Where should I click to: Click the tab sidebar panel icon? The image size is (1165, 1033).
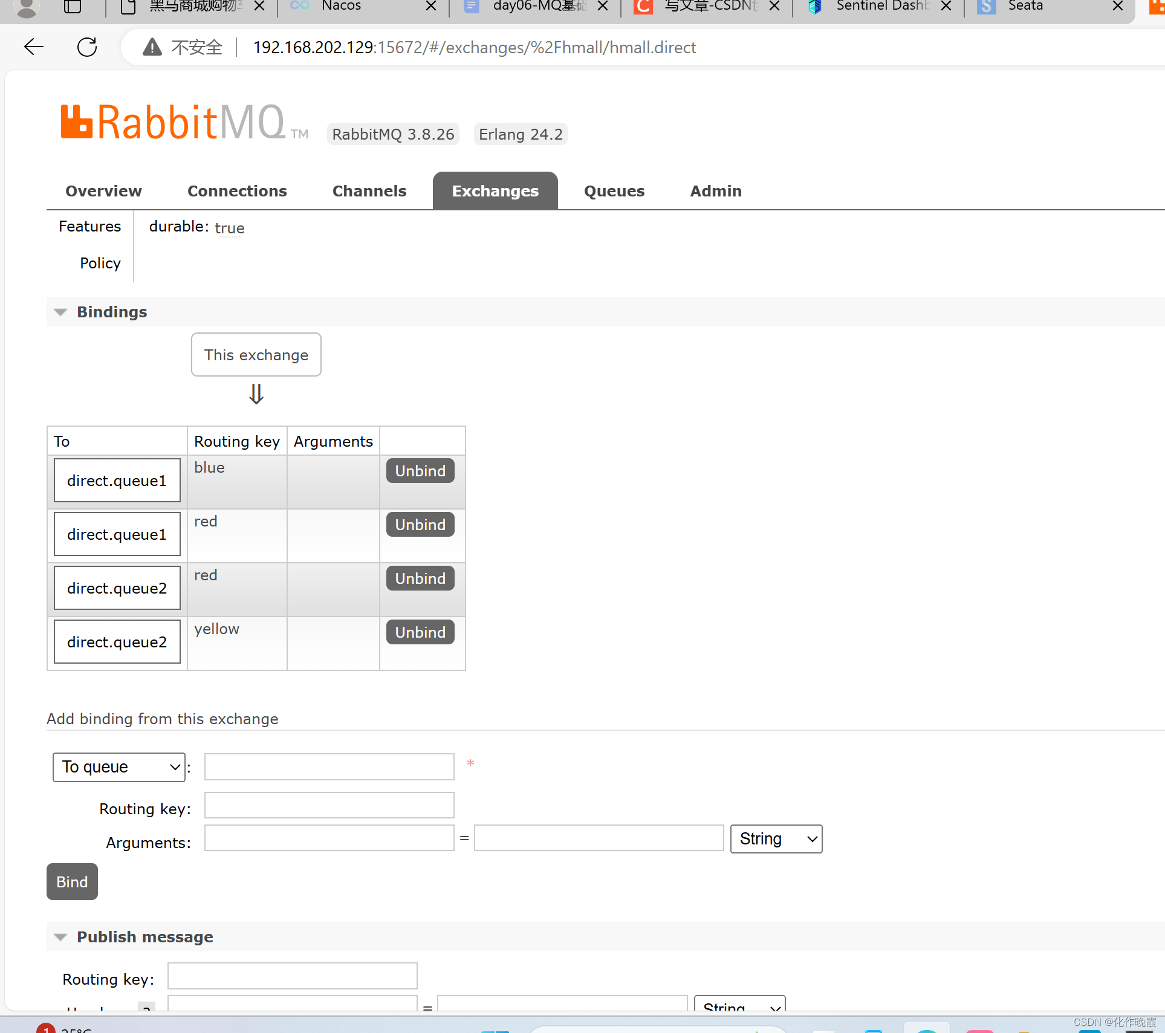(73, 7)
